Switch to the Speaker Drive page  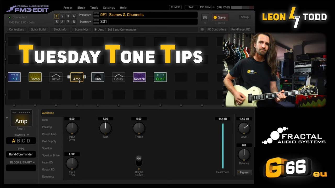tap(51, 155)
